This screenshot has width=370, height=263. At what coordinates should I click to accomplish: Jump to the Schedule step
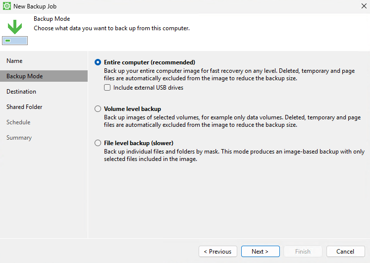point(18,122)
